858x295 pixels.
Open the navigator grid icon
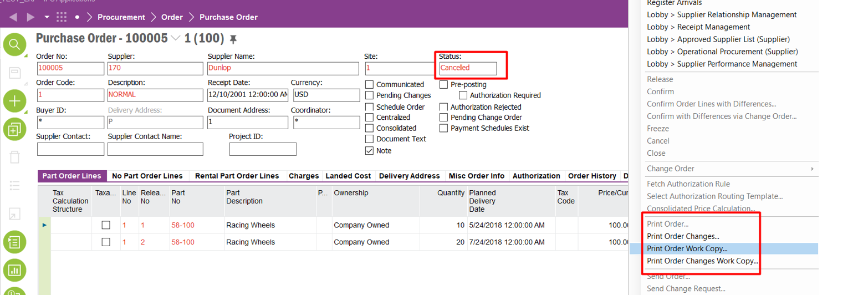62,17
